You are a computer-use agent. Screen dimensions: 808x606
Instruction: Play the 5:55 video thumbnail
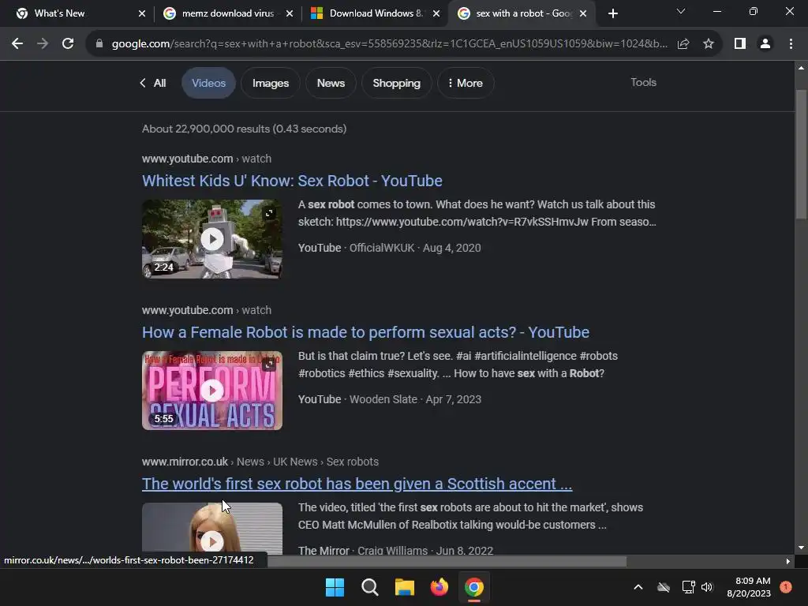coord(212,391)
